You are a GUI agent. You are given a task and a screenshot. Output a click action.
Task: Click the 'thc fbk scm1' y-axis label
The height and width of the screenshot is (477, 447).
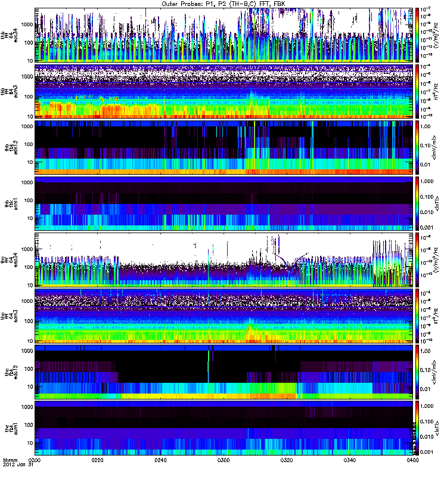(11, 428)
